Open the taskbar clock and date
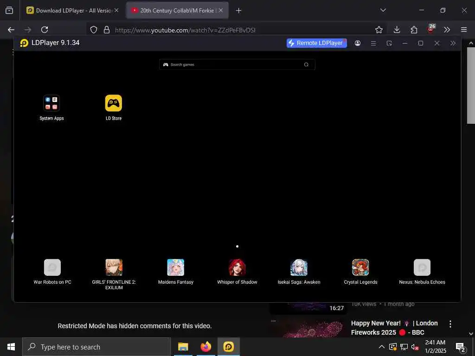Screen dimensions: 475x356 click(x=435, y=347)
